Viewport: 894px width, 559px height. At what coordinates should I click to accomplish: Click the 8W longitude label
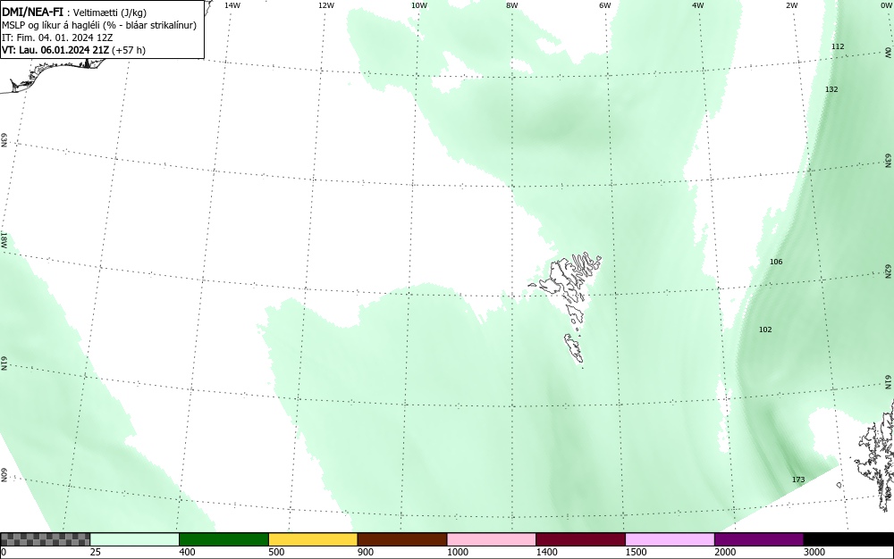pyautogui.click(x=511, y=5)
